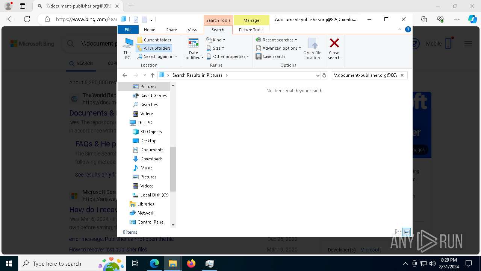Open Customize Quick Access Toolbar dropdown

[151, 20]
